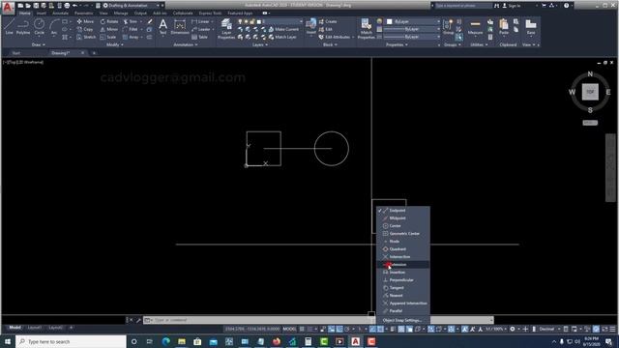Open the Parametric ribbon tab
Image resolution: width=619 pixels, height=348 pixels.
(84, 13)
